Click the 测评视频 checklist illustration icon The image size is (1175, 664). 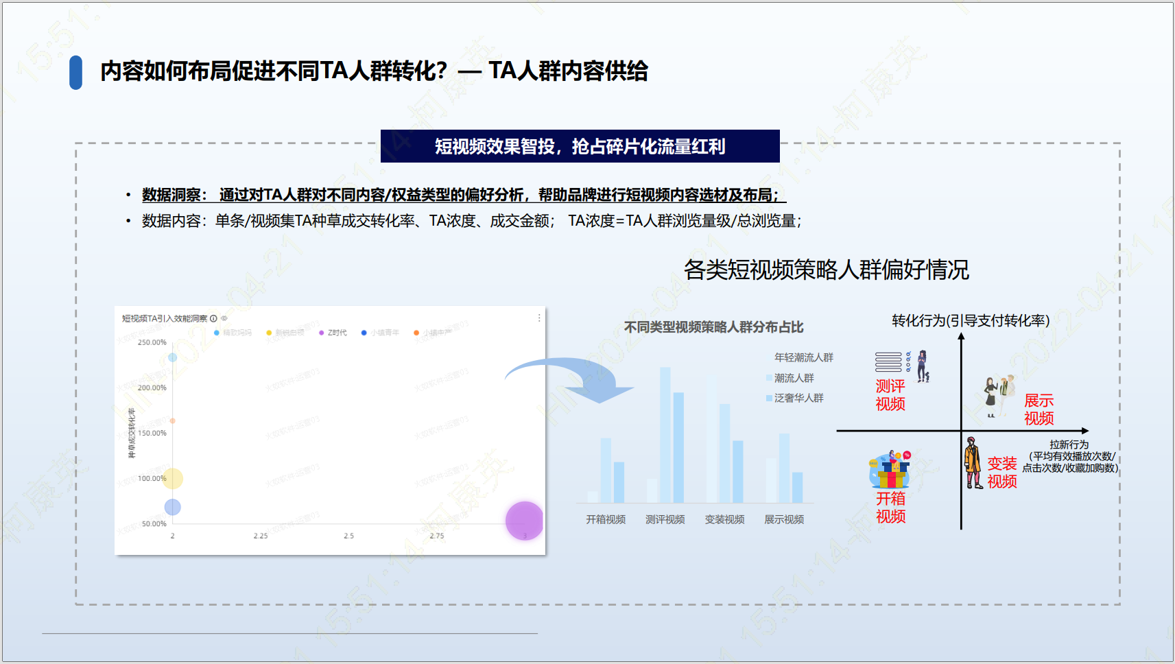903,366
